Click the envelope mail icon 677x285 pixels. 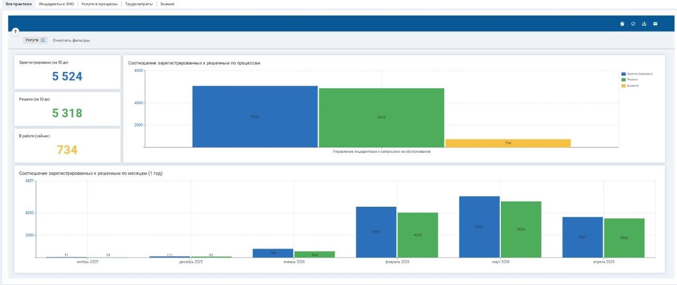coord(655,24)
